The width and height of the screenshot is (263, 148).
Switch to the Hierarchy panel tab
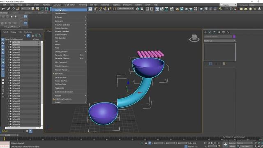(215, 32)
